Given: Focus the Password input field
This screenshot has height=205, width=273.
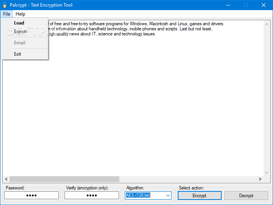Looking at the screenshot, I should coord(31,195).
